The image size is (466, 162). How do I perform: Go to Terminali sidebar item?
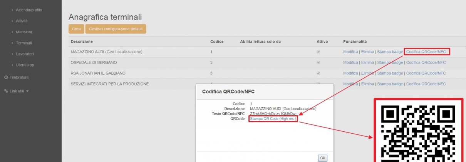pos(24,43)
